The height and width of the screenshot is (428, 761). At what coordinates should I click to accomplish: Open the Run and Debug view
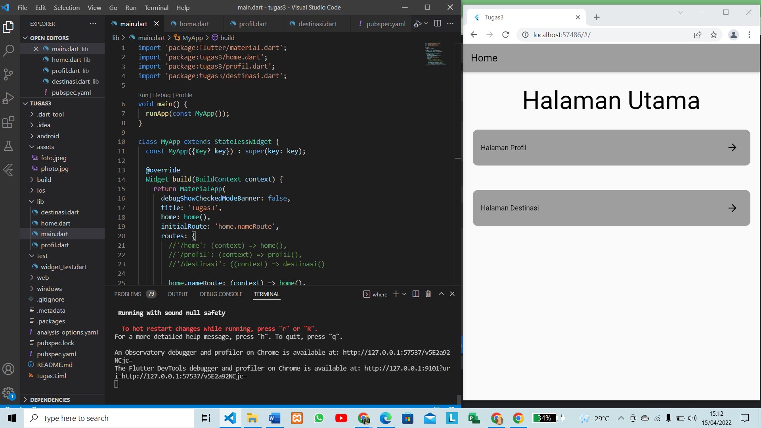(x=8, y=98)
